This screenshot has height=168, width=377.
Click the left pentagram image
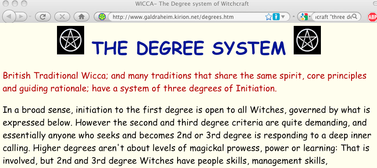pyautogui.click(x=71, y=40)
